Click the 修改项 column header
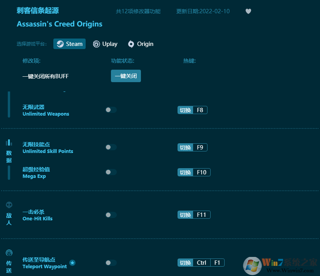The image size is (320, 276). tap(32, 61)
